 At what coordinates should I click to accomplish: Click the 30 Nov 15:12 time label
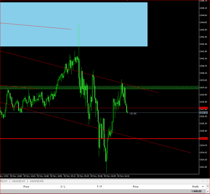pyautogui.click(x=70, y=176)
